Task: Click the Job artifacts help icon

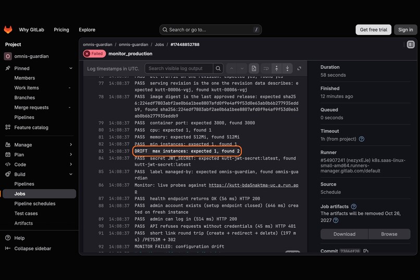Action: point(354,206)
